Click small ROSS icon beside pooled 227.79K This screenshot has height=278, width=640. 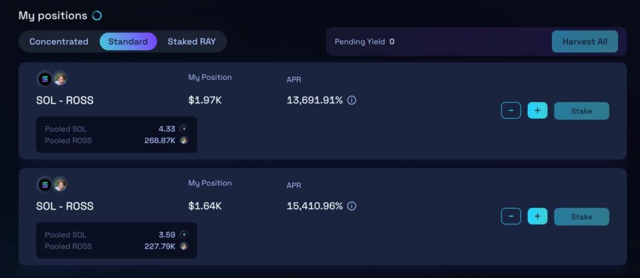click(x=184, y=246)
